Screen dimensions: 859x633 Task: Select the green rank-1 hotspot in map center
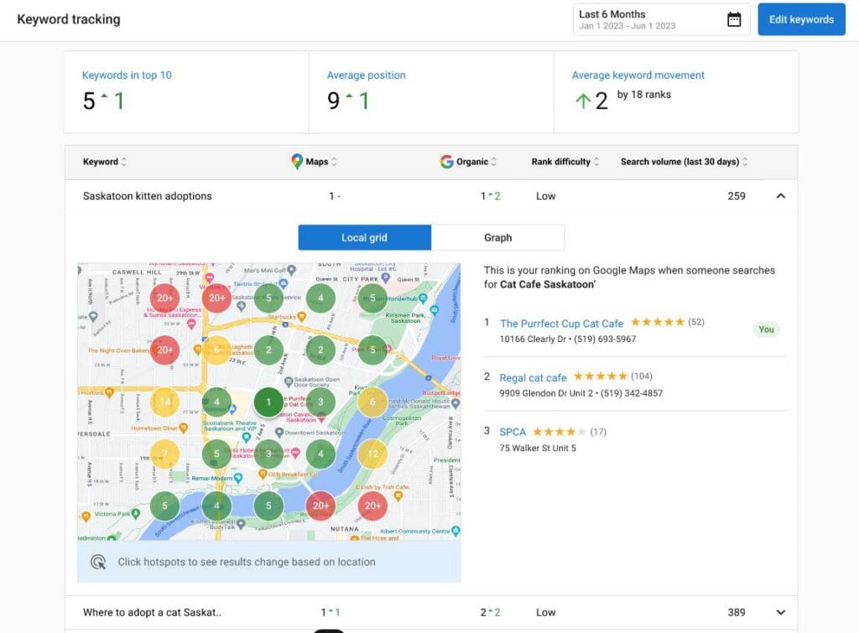(x=269, y=402)
